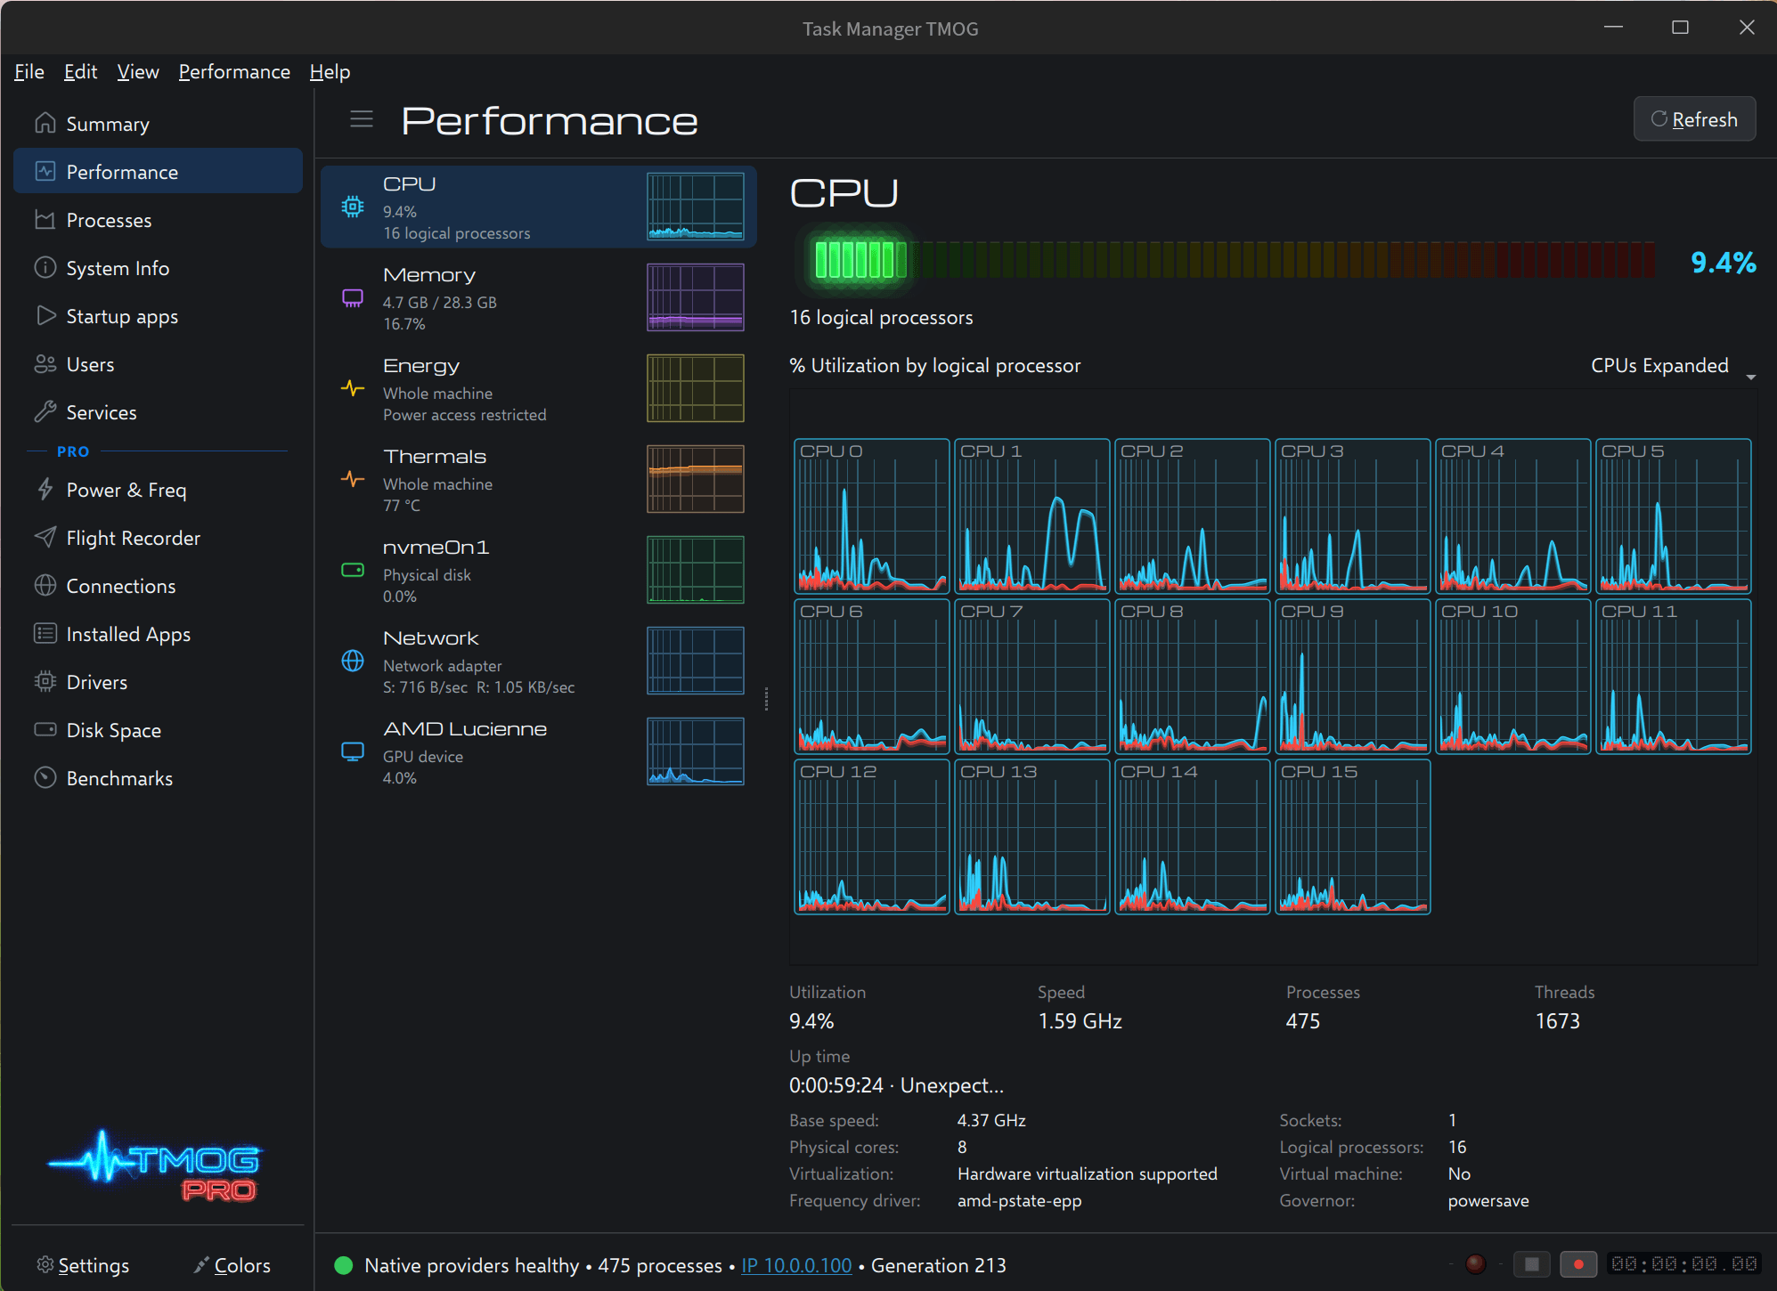Open the Performance menu in menu bar

pyautogui.click(x=234, y=72)
